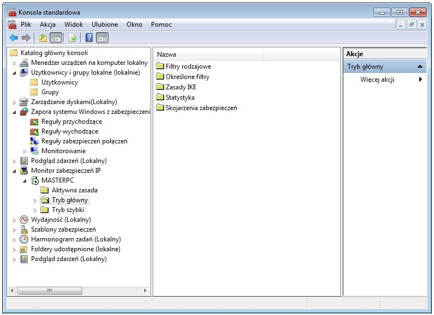The width and height of the screenshot is (434, 315).
Task: Click the Harmonogram zadań clock icon
Action: [24, 239]
